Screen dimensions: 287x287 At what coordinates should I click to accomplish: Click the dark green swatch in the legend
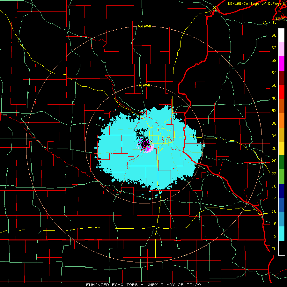(282, 162)
